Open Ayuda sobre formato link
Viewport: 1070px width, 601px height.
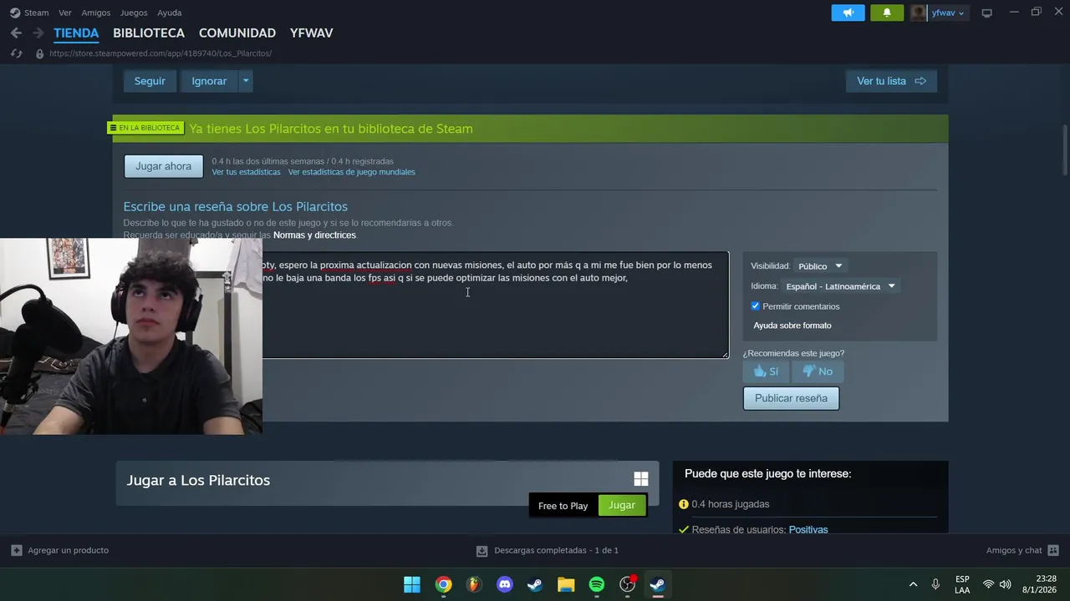[x=792, y=326]
